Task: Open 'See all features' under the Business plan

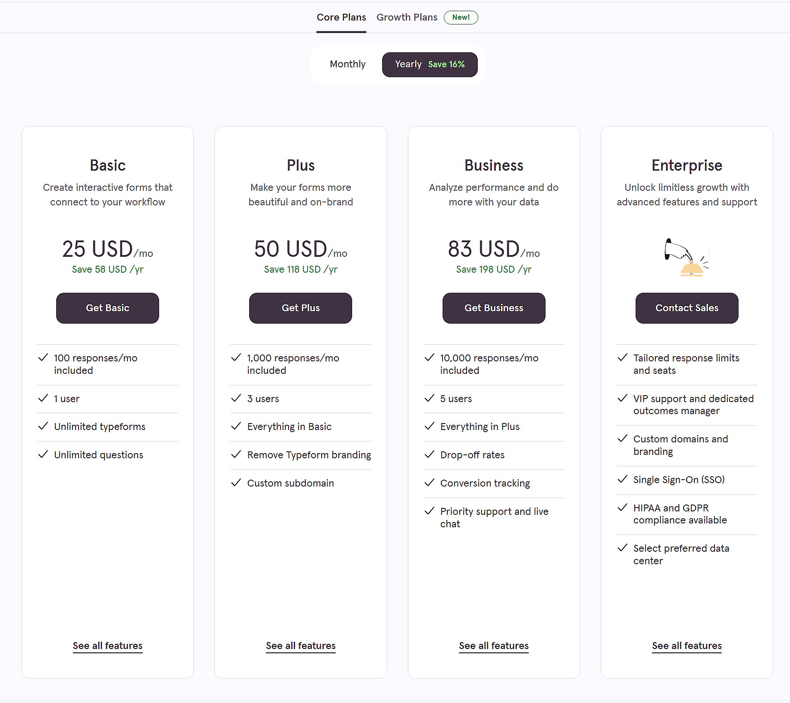Action: pyautogui.click(x=494, y=646)
